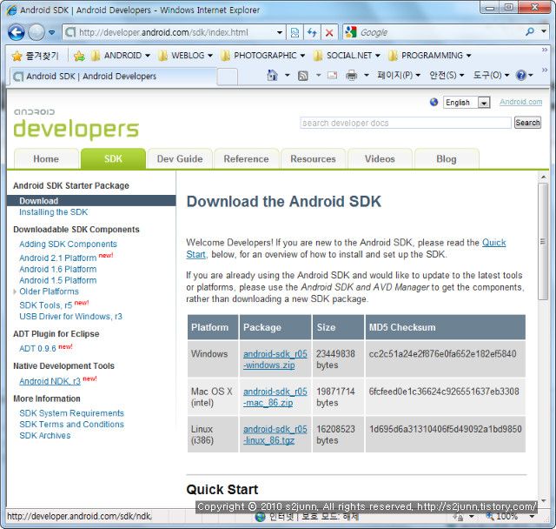The image size is (556, 529).
Task: Click the Home icon in command bar
Action: point(272,76)
